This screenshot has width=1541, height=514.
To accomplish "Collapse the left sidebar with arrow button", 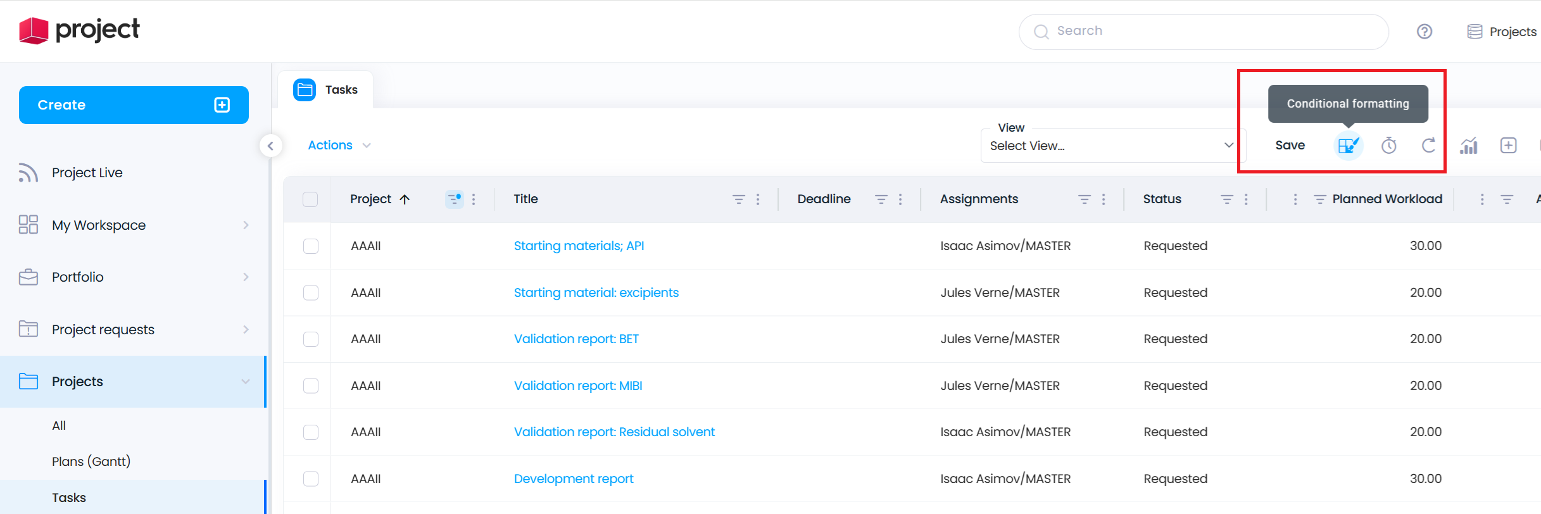I will [270, 146].
